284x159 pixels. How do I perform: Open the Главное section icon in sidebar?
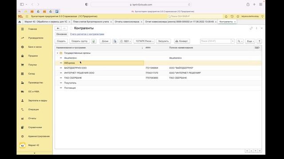coord(23,29)
